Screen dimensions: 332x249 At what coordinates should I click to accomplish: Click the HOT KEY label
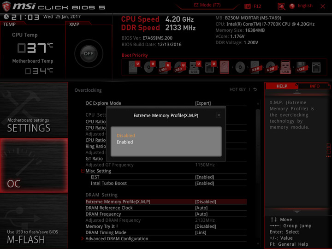coord(237,89)
